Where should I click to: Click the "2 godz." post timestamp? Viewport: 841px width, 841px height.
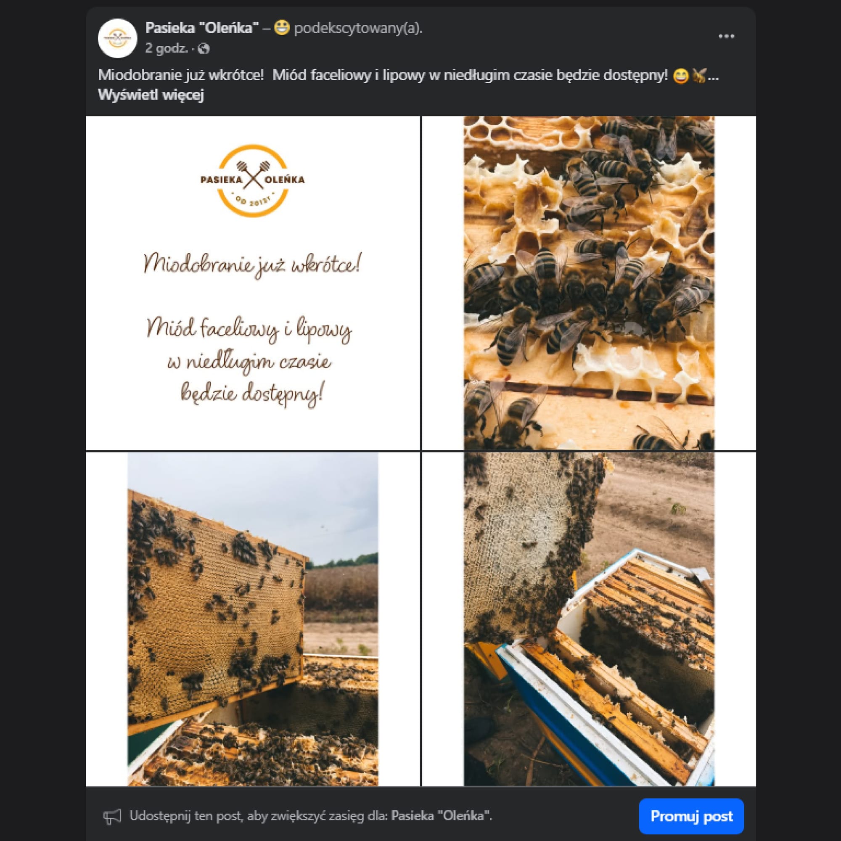[x=166, y=48]
